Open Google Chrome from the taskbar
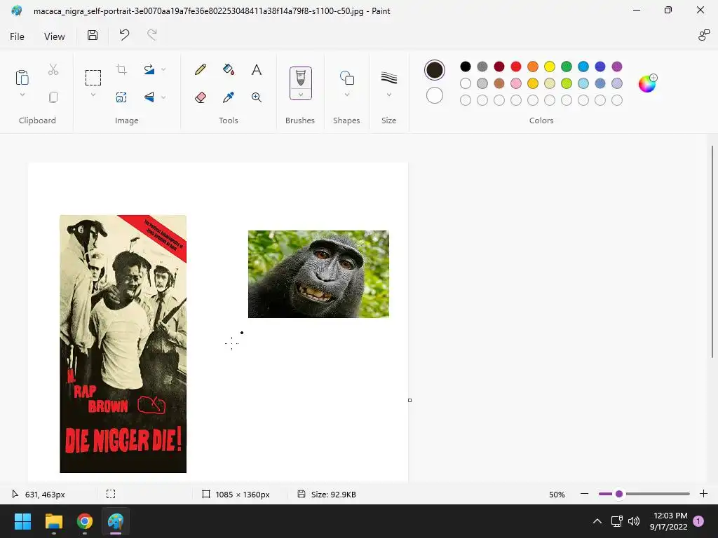Screen dimensions: 718x538 click(84, 521)
